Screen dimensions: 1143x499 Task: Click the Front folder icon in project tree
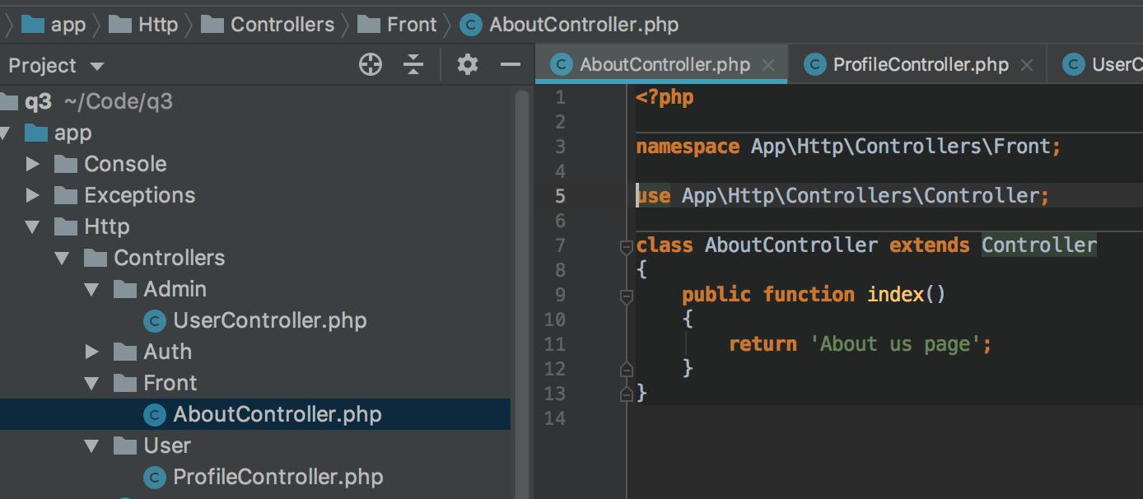tap(125, 383)
